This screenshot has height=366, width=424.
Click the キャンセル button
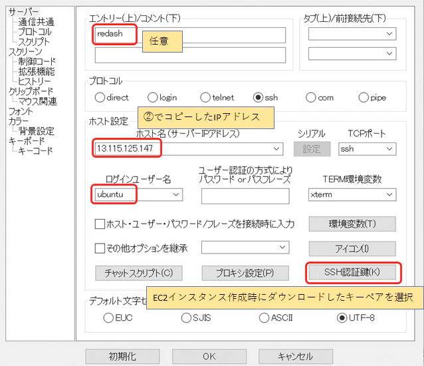(x=296, y=357)
